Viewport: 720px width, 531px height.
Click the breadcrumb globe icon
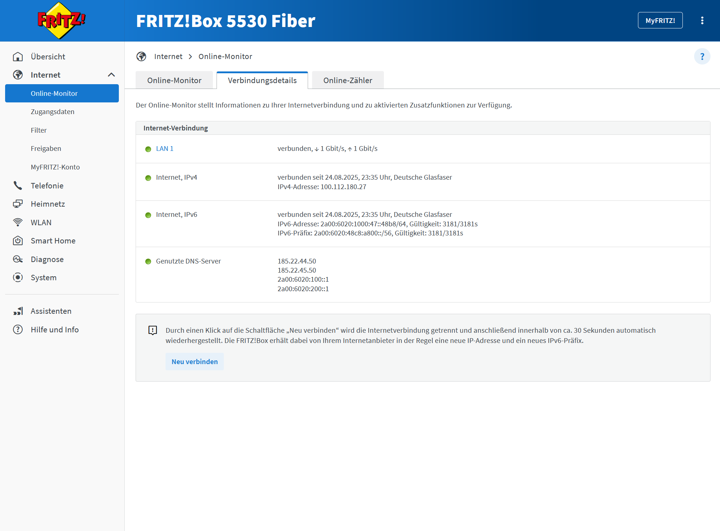coord(141,56)
